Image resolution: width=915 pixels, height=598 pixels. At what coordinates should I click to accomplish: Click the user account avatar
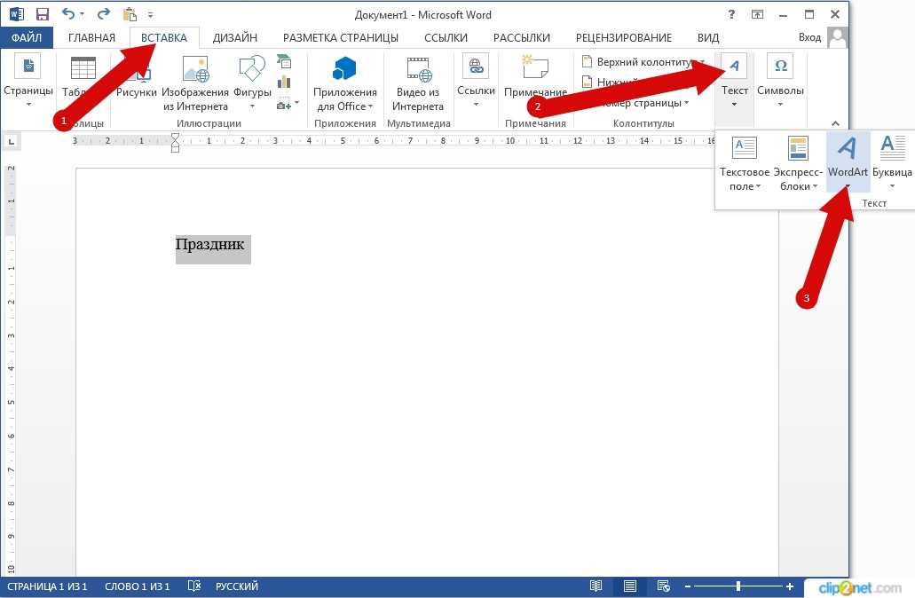click(838, 37)
